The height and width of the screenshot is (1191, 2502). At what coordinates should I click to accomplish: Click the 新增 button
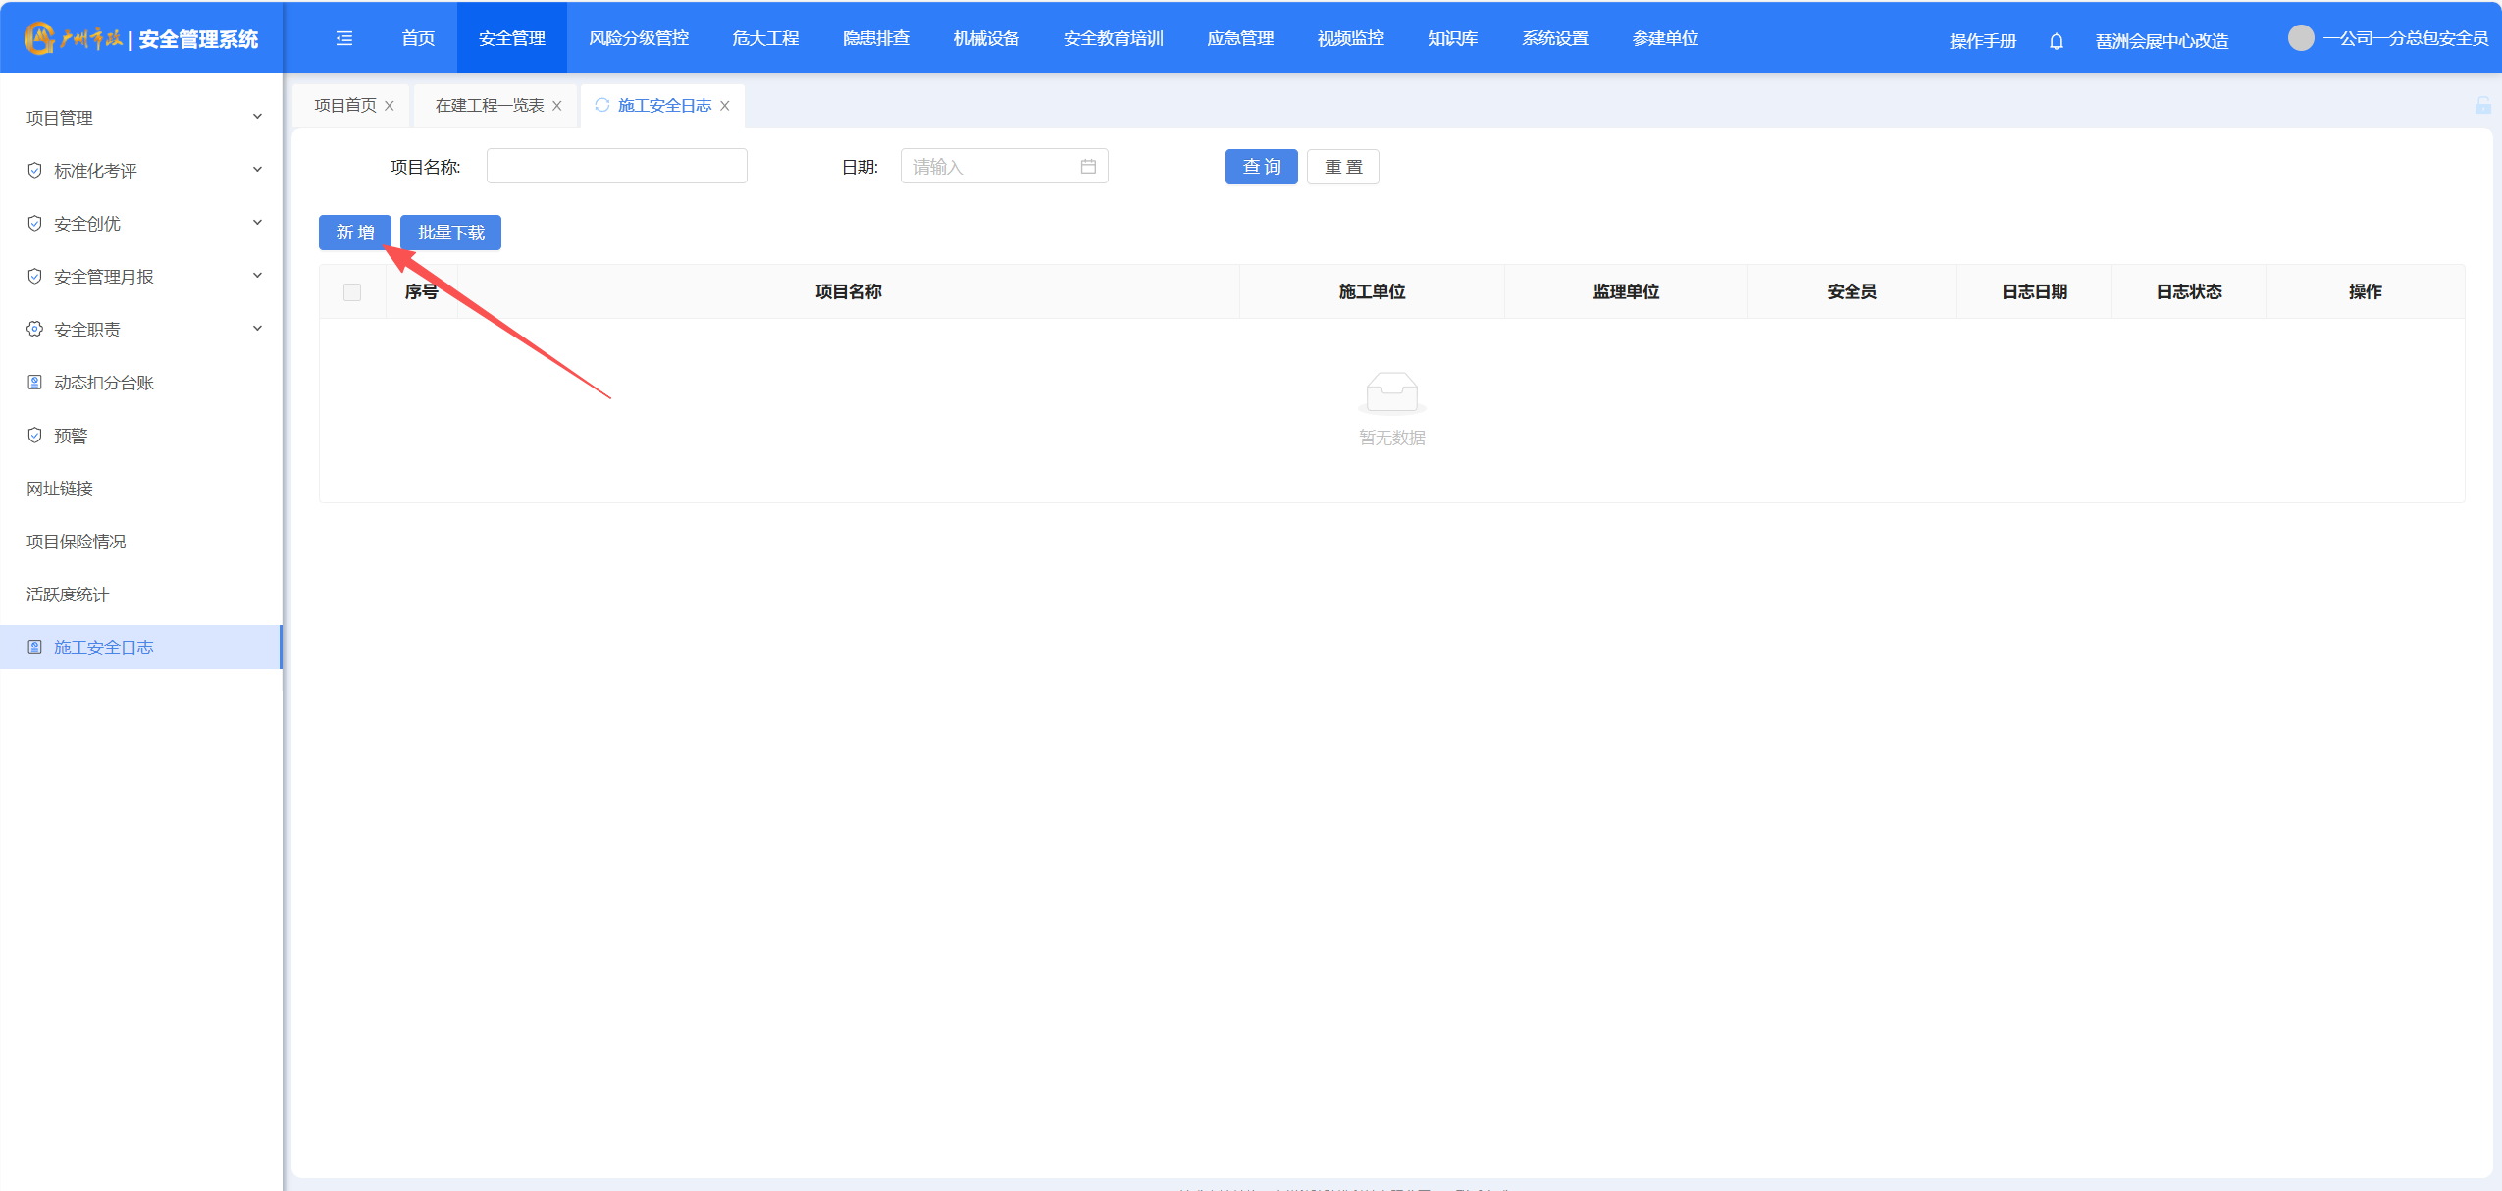355,233
